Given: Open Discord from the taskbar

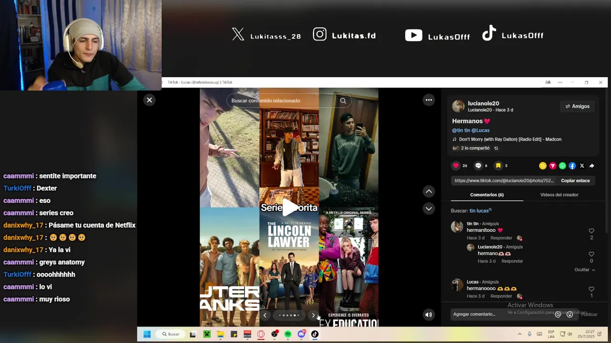Looking at the screenshot, I should coord(301,334).
